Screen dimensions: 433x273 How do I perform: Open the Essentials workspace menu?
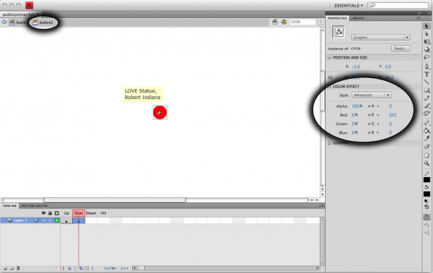click(348, 5)
